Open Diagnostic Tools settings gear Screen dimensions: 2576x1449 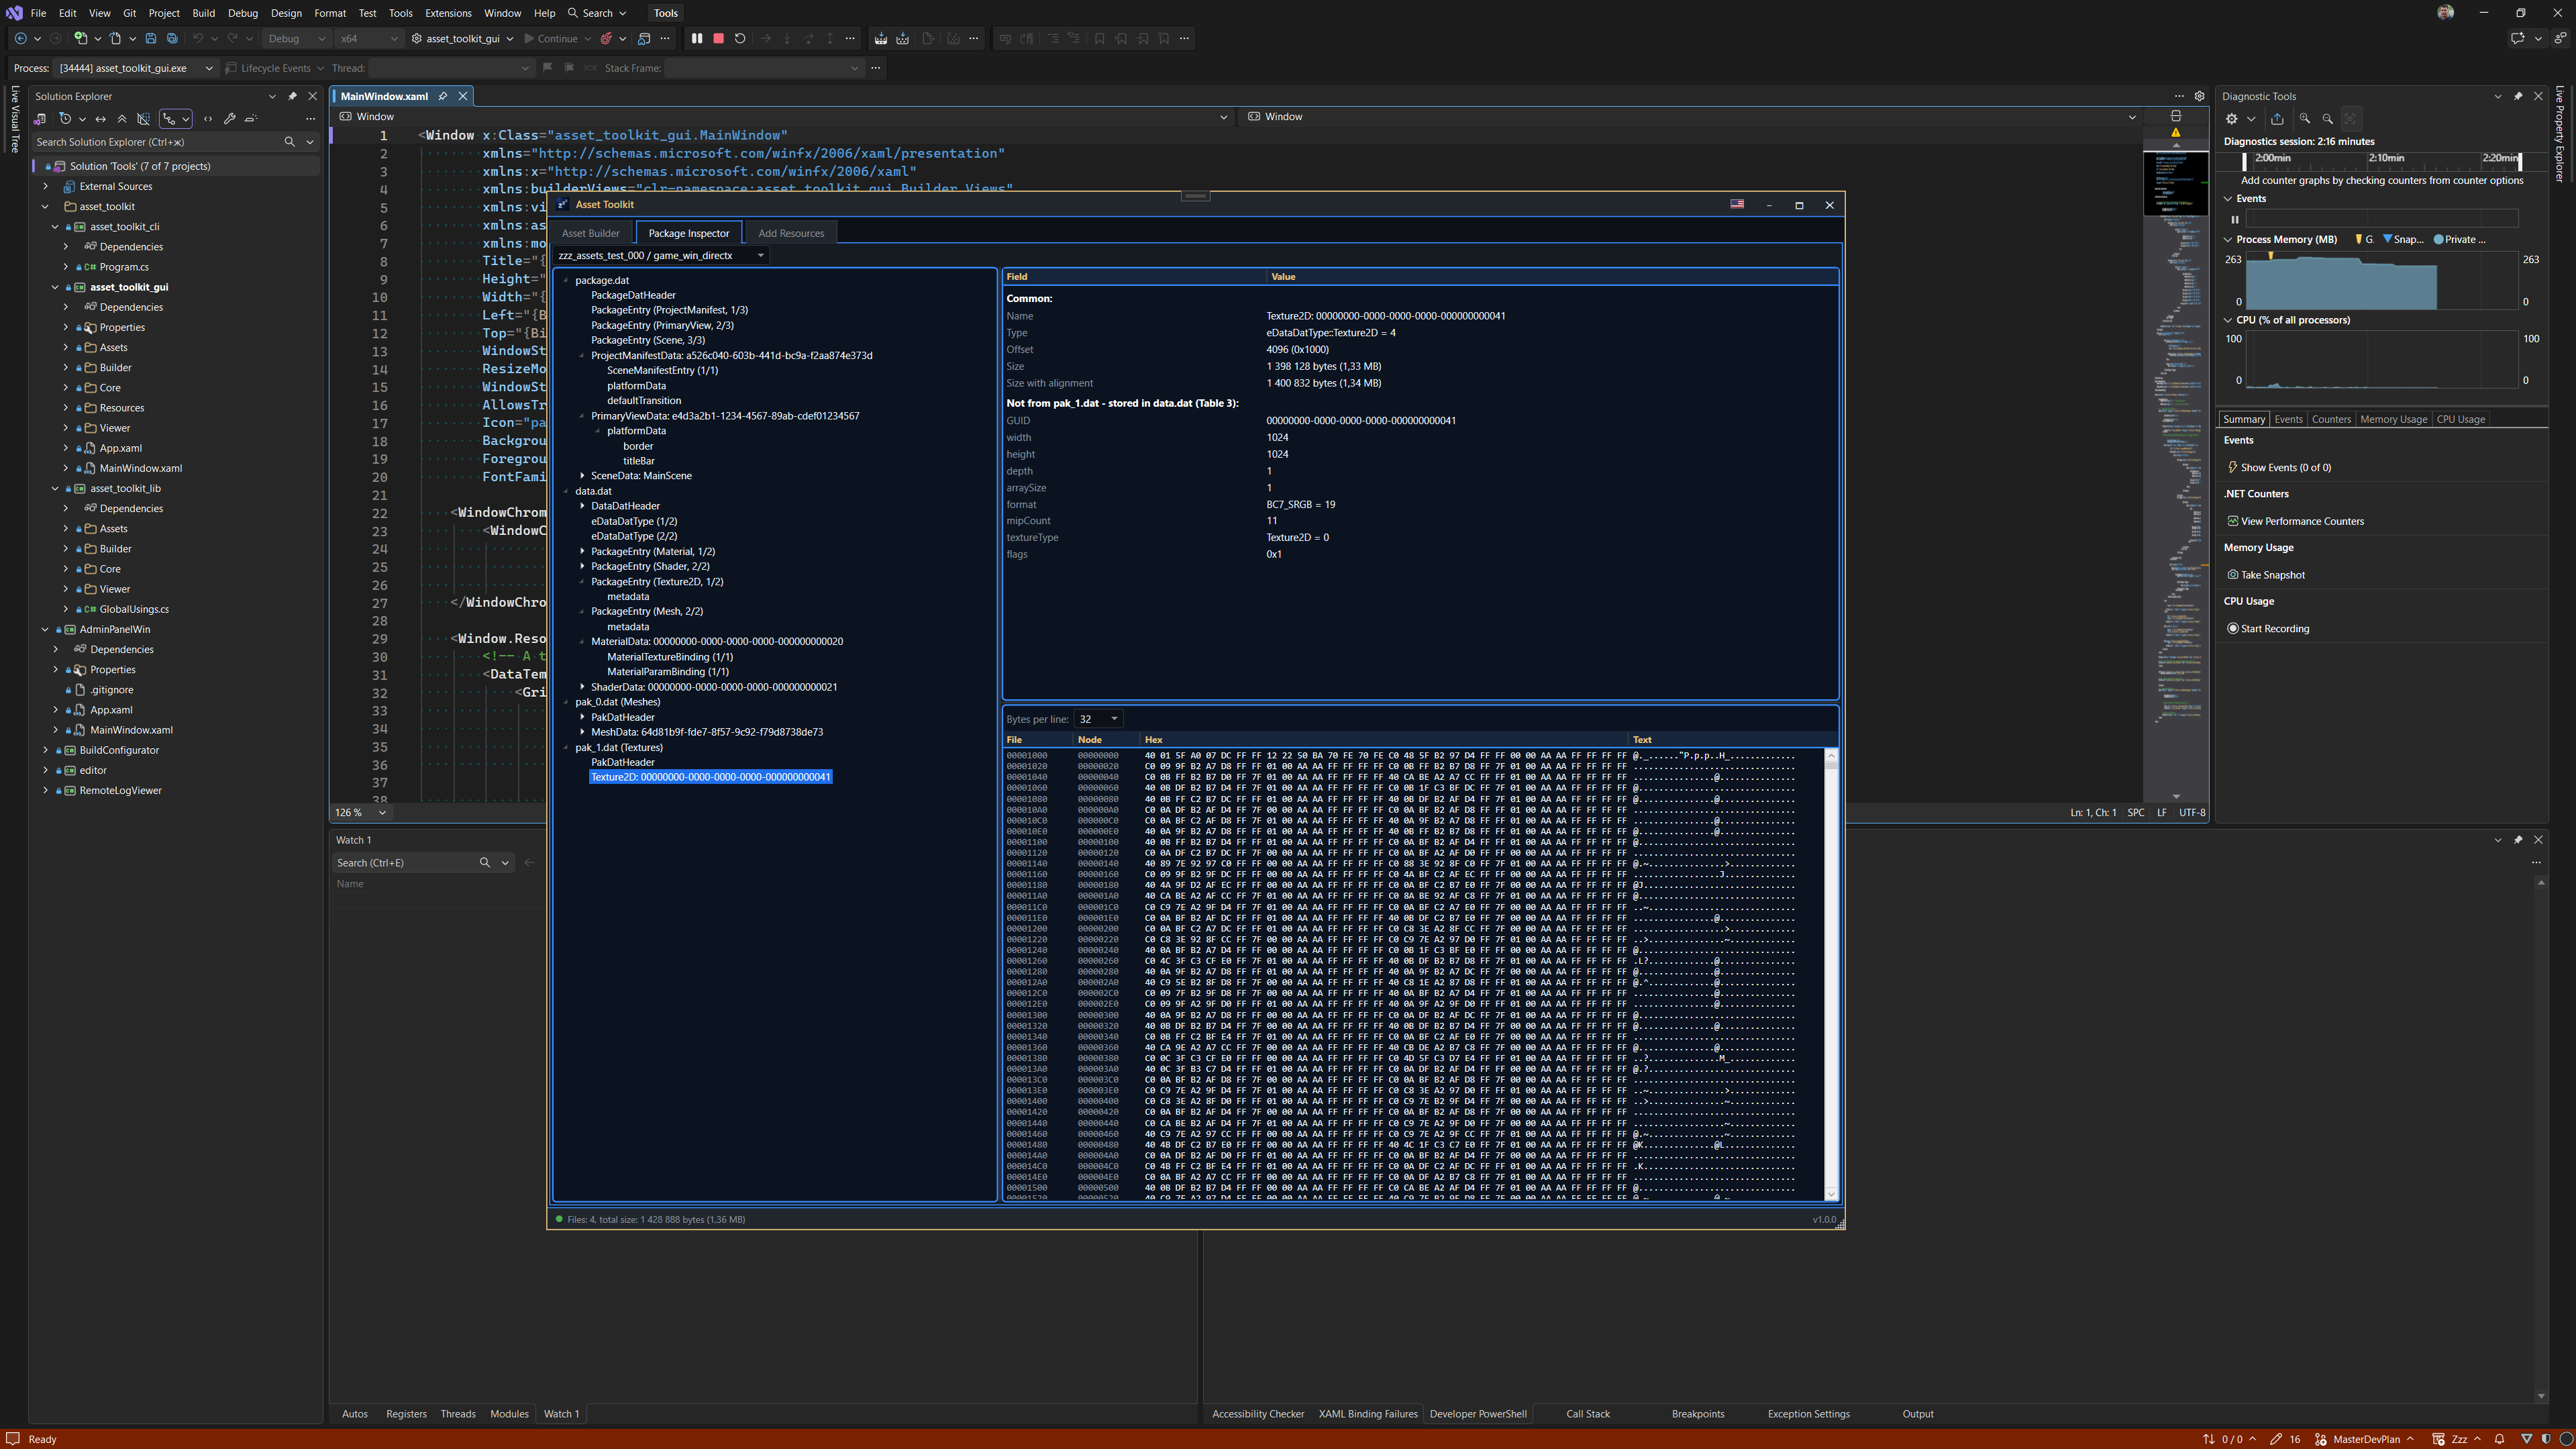pos(2231,119)
